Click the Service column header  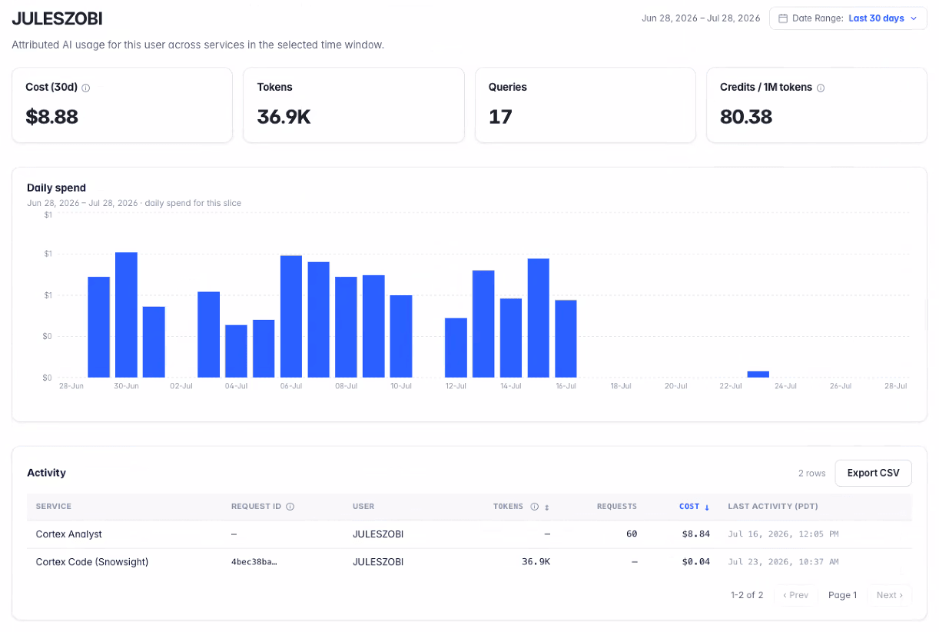(54, 507)
